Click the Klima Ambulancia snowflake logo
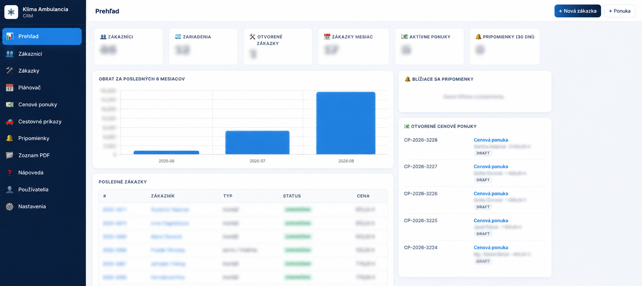The width and height of the screenshot is (642, 286). (x=11, y=12)
